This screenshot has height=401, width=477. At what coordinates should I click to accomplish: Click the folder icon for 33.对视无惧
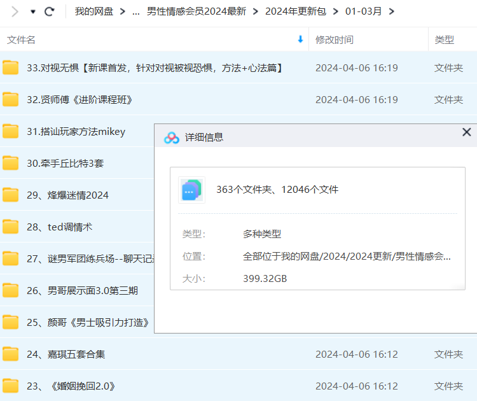[x=10, y=67]
